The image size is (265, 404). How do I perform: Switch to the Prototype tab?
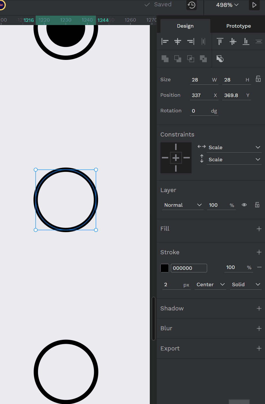click(238, 26)
